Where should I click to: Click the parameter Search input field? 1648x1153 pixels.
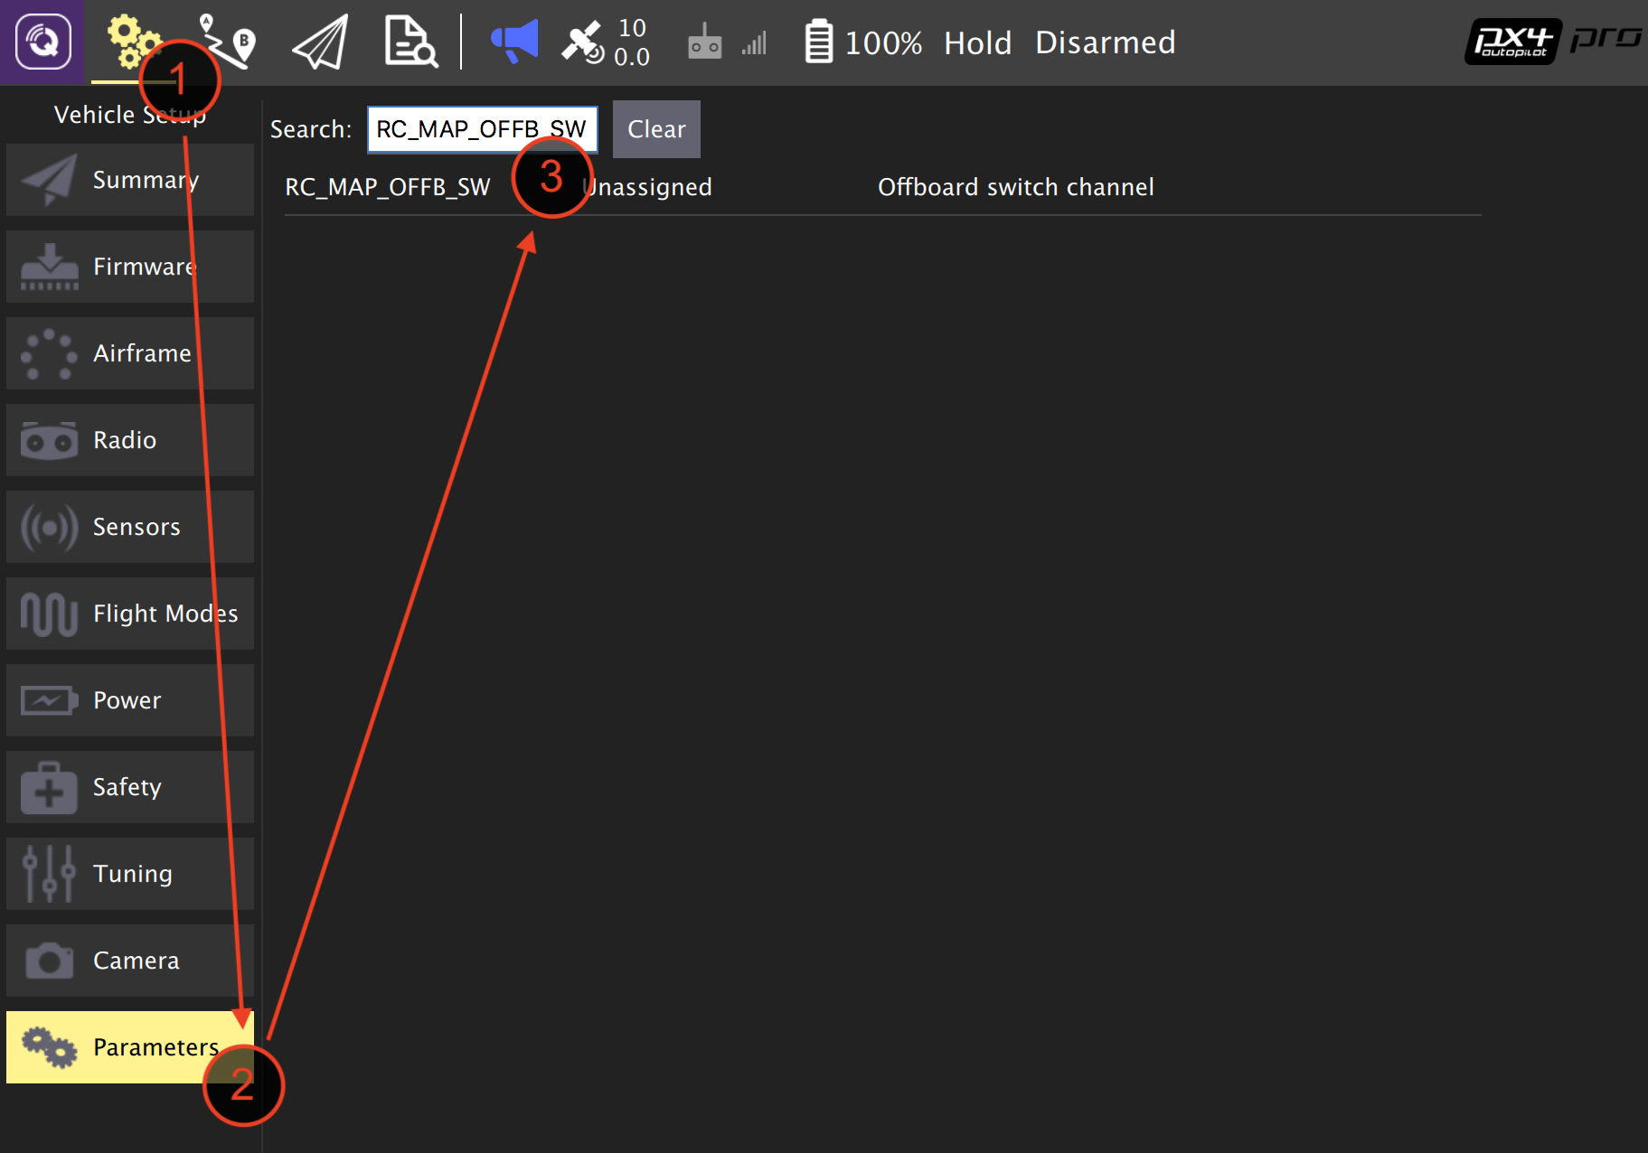tap(482, 129)
